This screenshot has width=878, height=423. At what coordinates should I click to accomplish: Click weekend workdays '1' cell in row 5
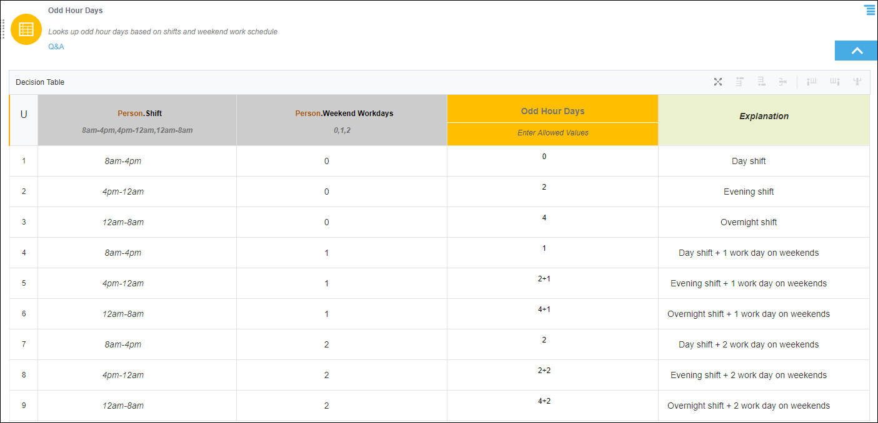click(342, 283)
